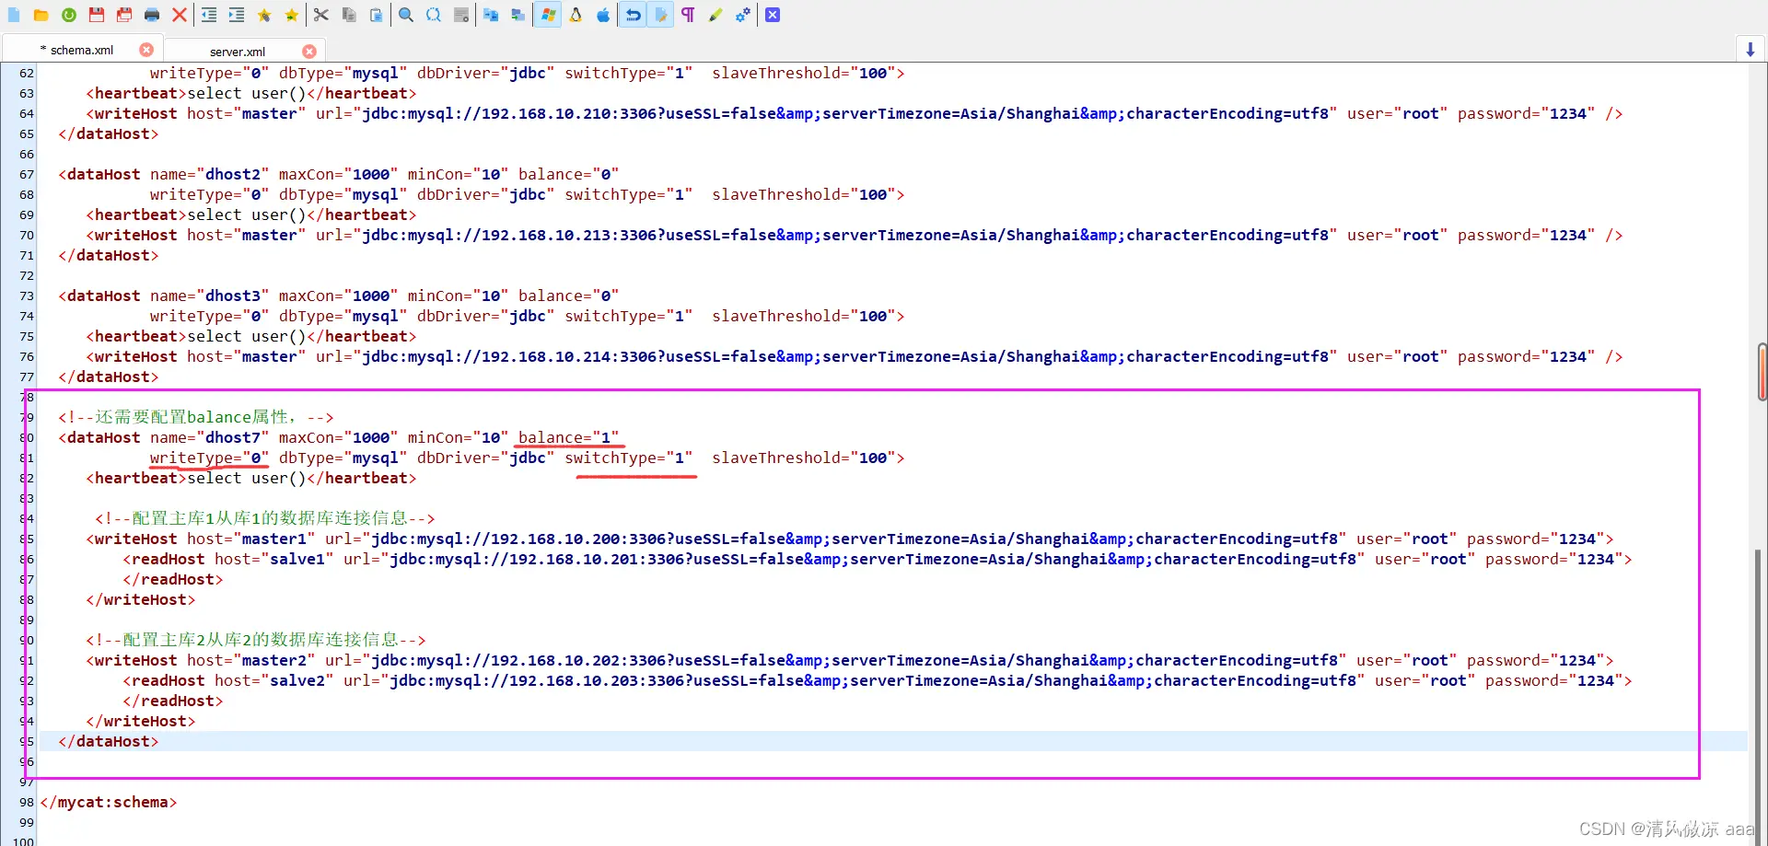Set Mac line ending format
Viewport: 1768px width, 846px height.
click(603, 15)
